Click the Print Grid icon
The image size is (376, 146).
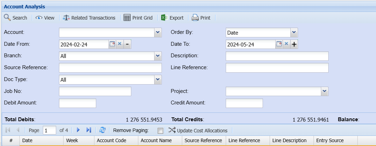(127, 18)
